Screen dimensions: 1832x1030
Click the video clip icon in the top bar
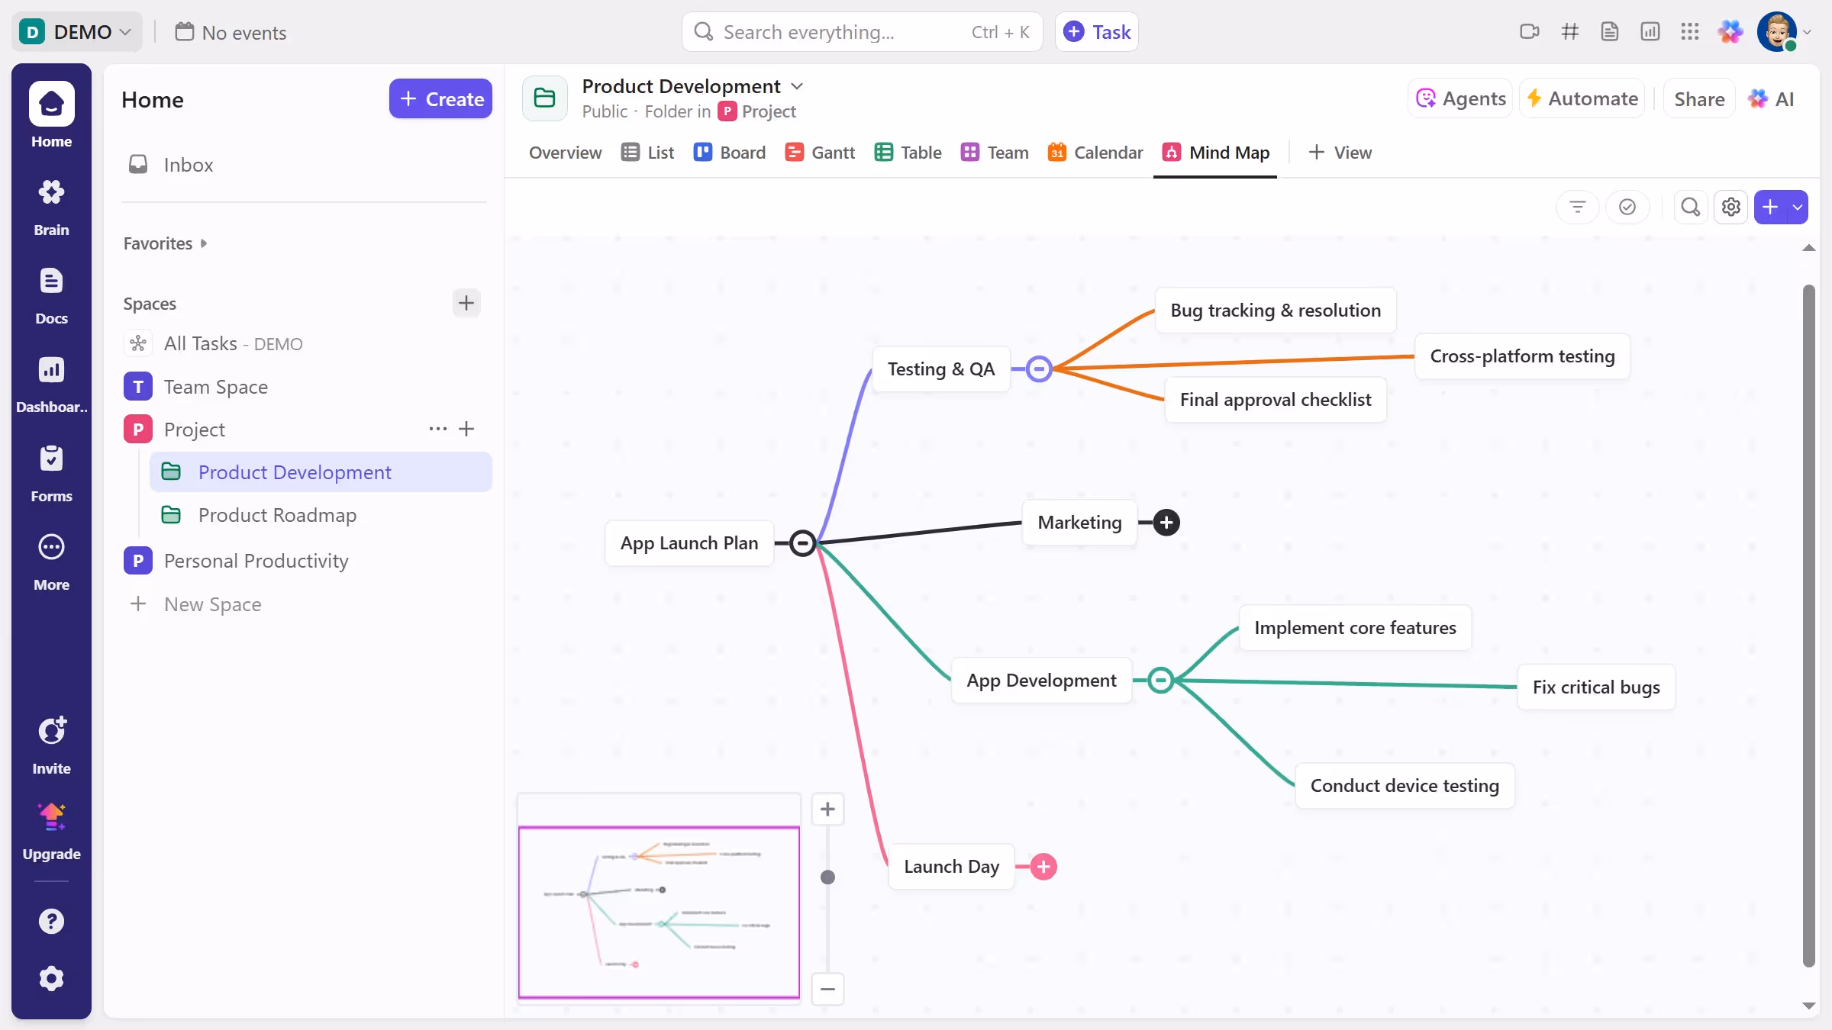(1529, 31)
